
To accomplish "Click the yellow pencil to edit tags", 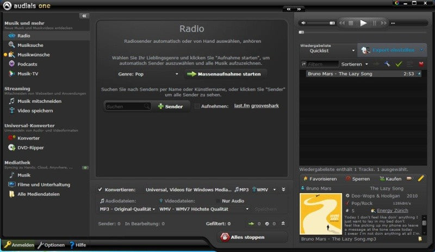I will (421, 179).
